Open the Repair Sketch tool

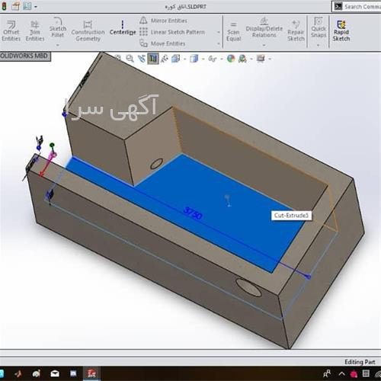296,31
